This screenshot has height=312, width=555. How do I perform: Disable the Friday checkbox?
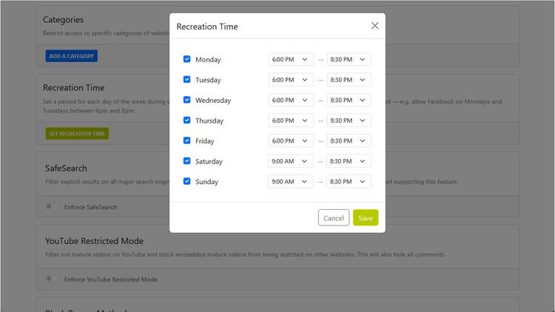187,140
